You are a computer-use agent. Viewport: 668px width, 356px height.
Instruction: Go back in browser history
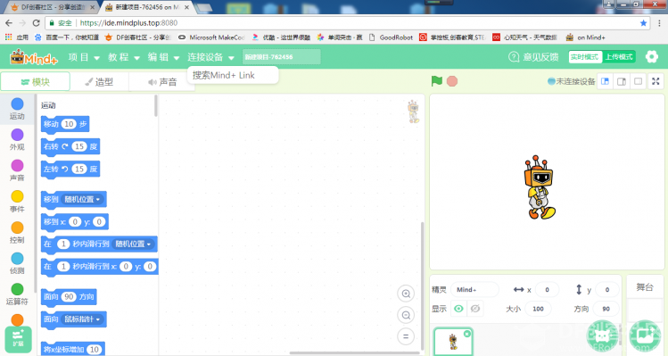[x=9, y=23]
